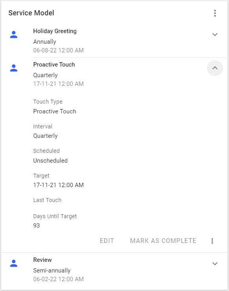Expand the Holiday Greeting item
Image resolution: width=229 pixels, height=291 pixels.
[215, 35]
